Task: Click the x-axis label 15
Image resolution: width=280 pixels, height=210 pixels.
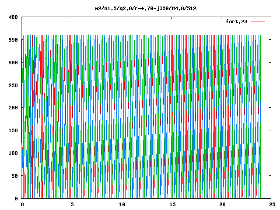Action: (172, 204)
